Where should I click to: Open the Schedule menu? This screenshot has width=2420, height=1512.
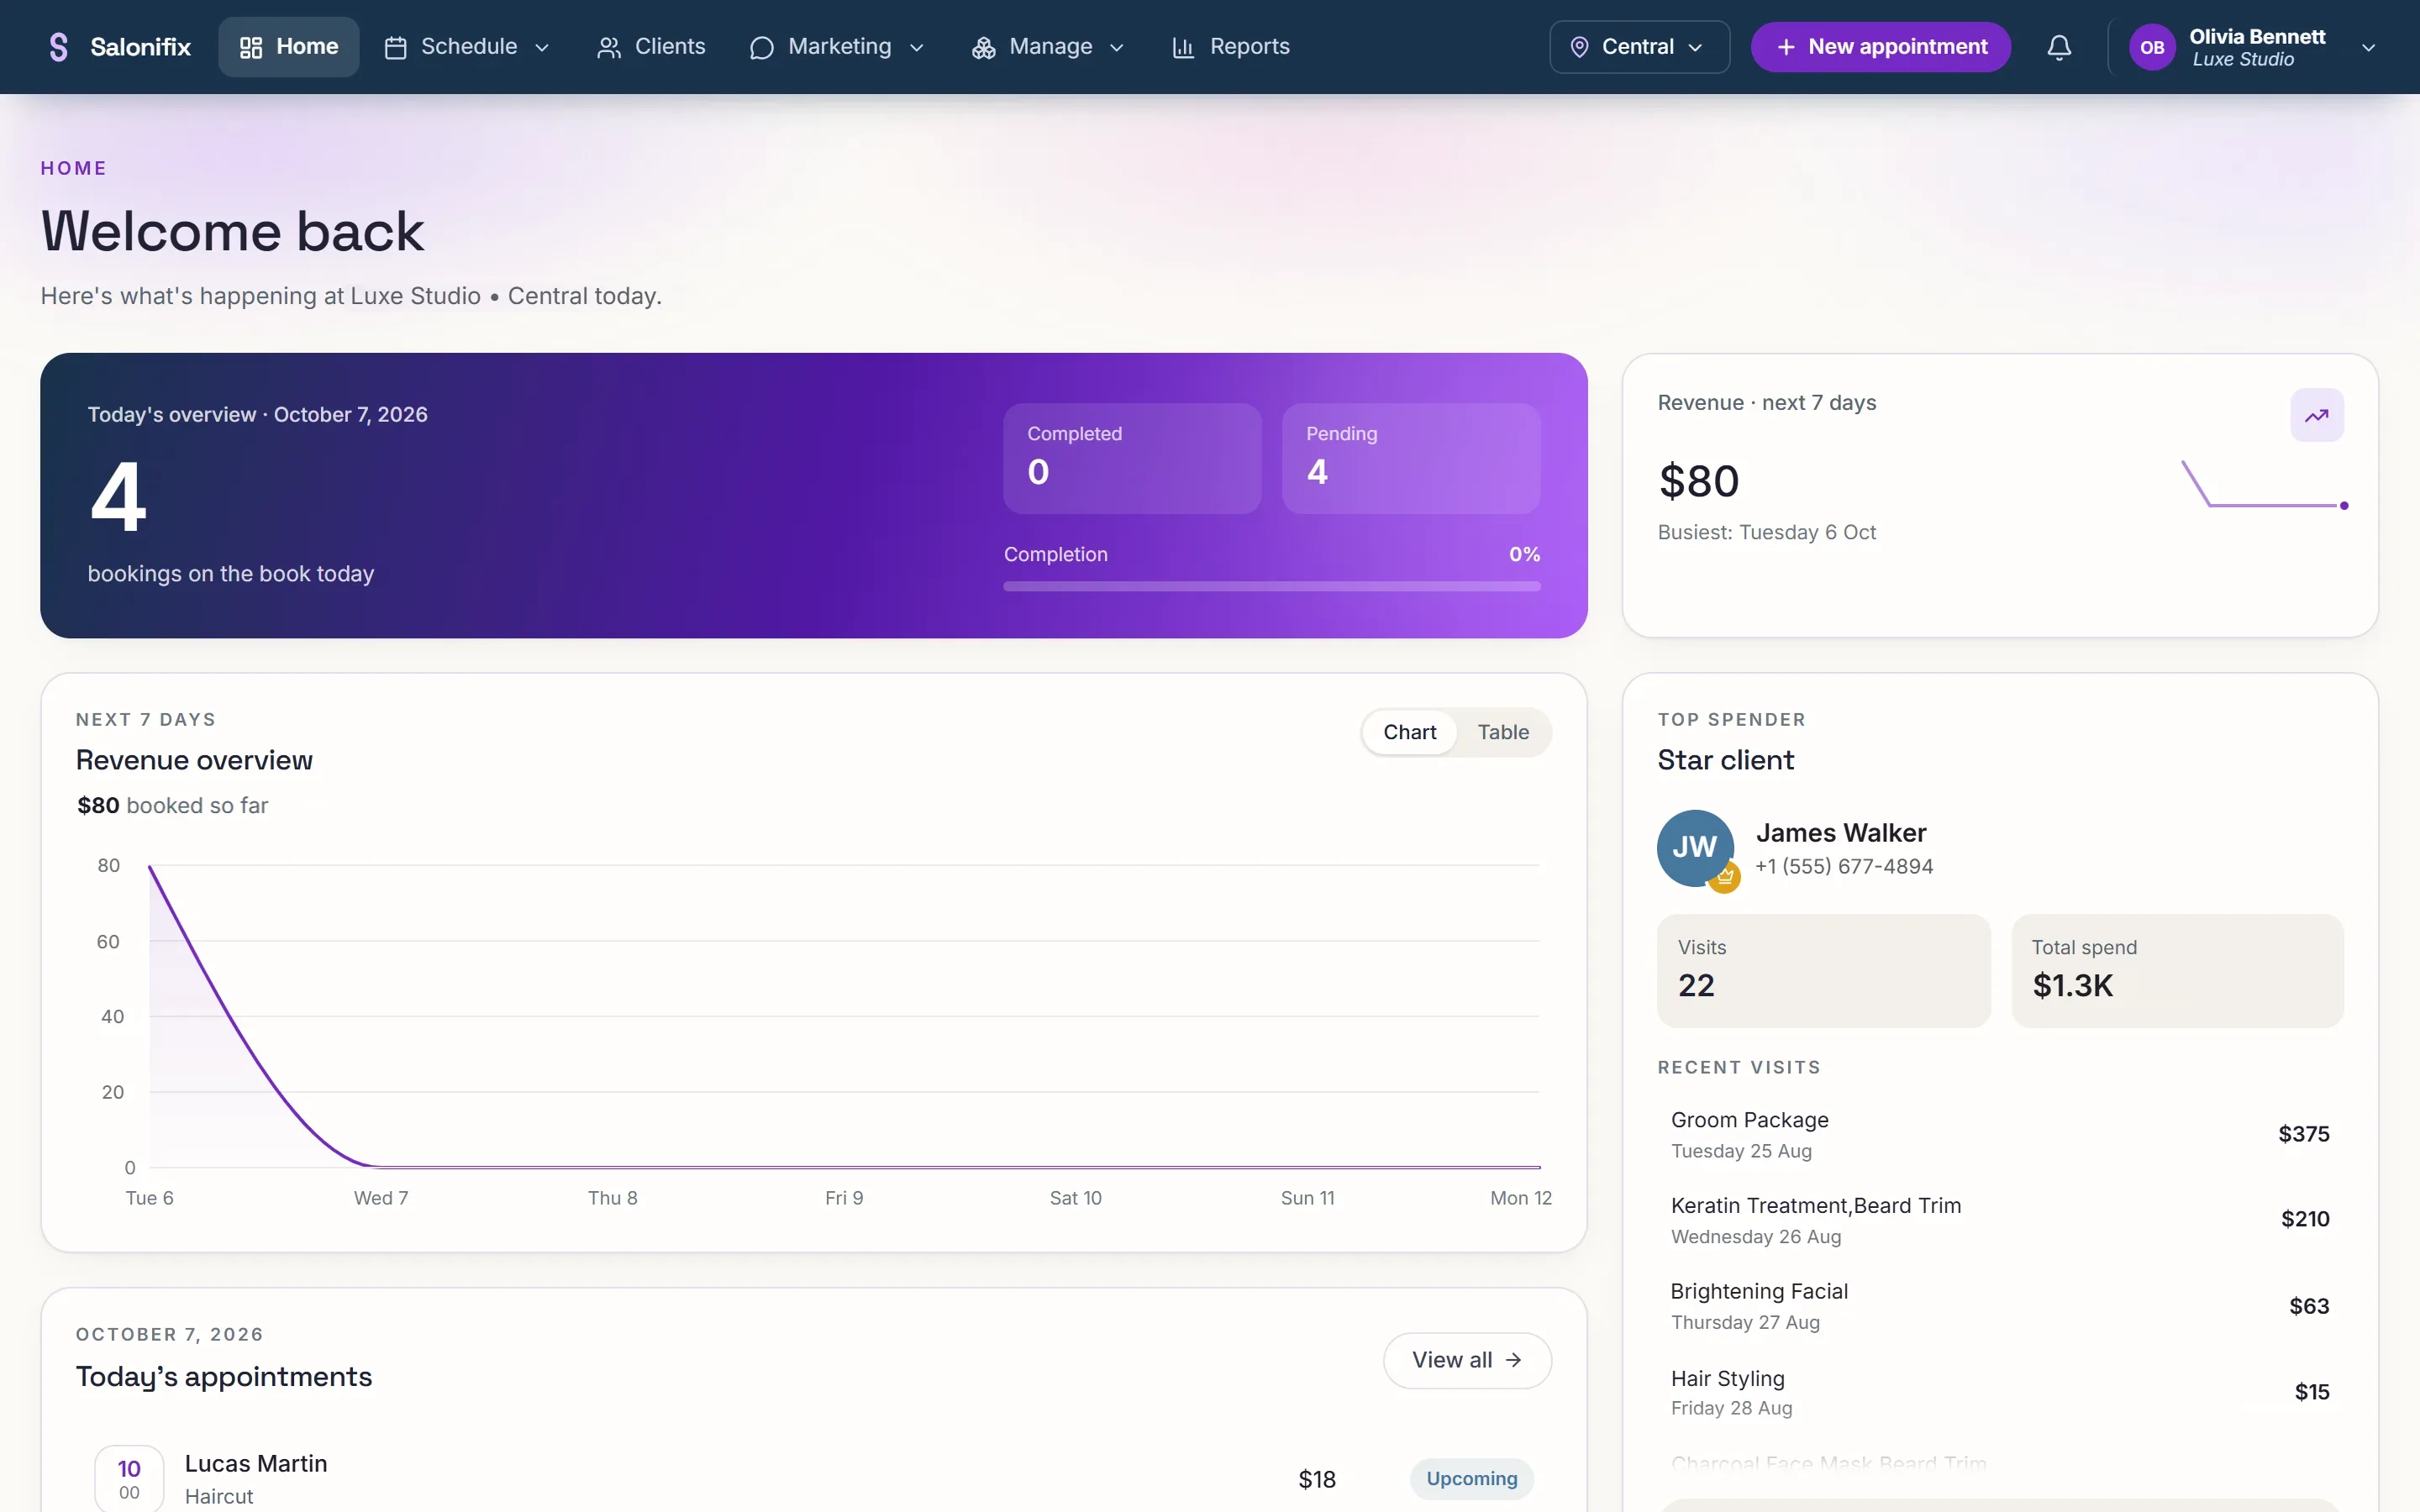466,47
